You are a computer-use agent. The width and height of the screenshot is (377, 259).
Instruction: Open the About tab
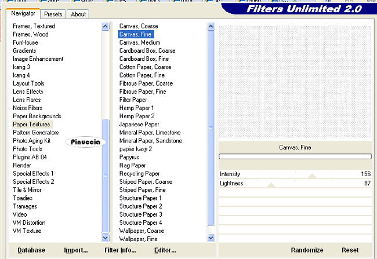(78, 14)
